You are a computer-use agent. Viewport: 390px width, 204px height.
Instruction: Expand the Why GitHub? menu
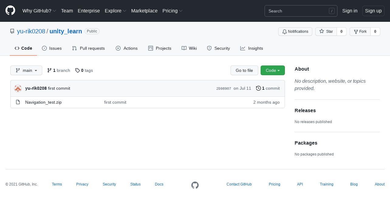click(x=39, y=11)
